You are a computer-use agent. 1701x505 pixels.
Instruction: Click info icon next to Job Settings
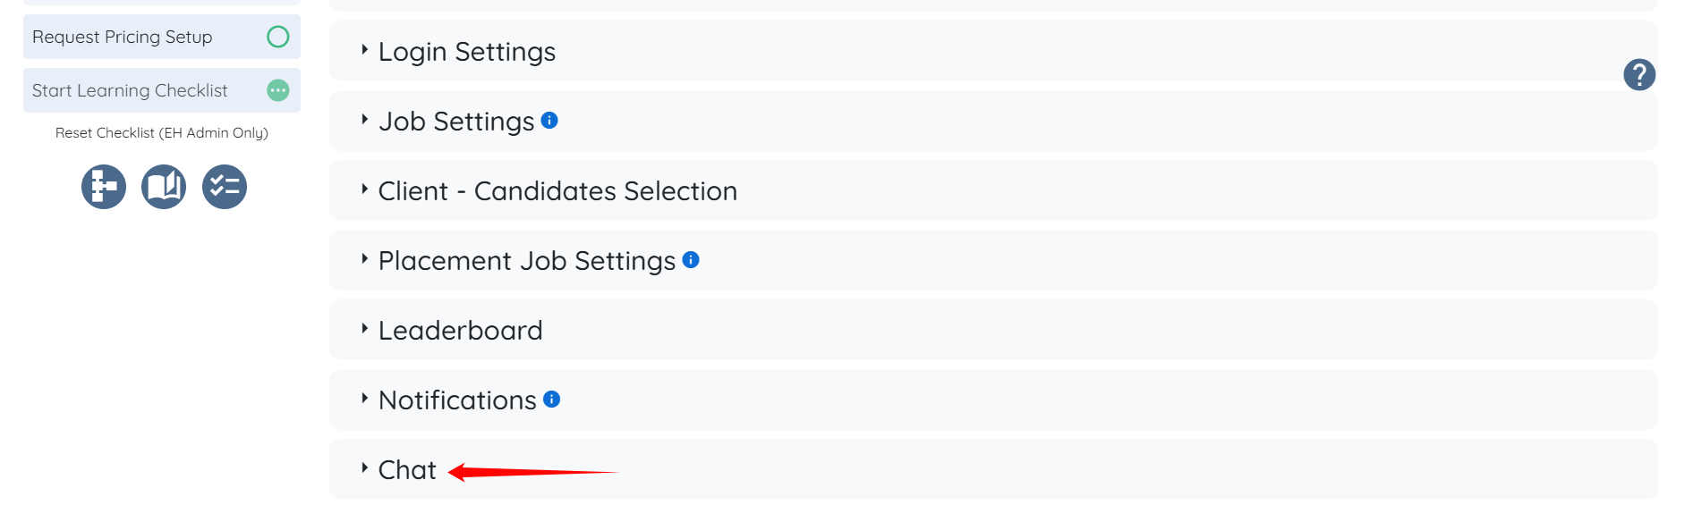pos(549,121)
